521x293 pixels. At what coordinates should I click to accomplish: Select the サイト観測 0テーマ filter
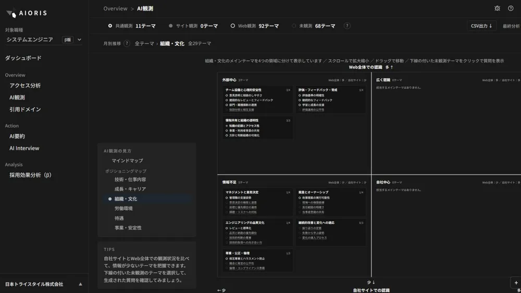193,26
